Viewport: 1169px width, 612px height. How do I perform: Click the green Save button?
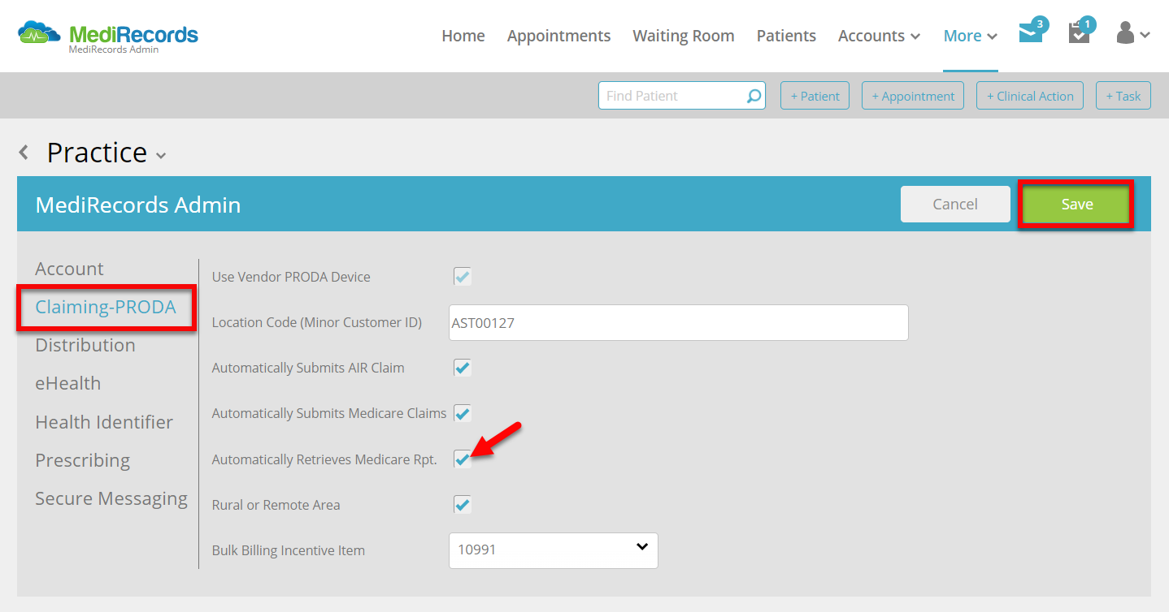click(1076, 205)
